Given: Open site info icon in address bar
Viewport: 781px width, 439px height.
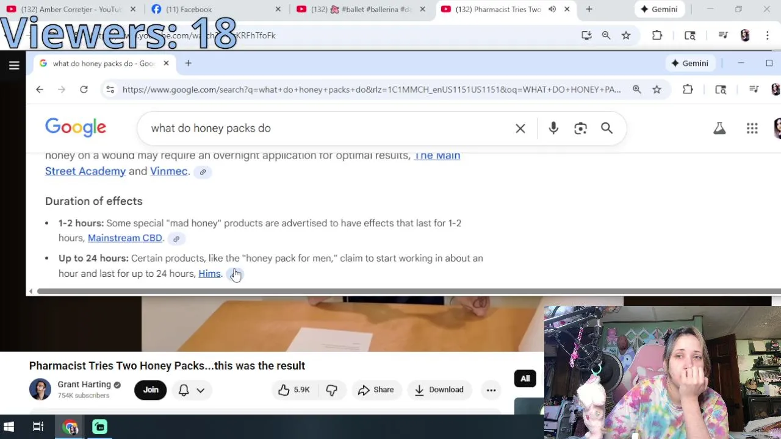Looking at the screenshot, I should (110, 90).
